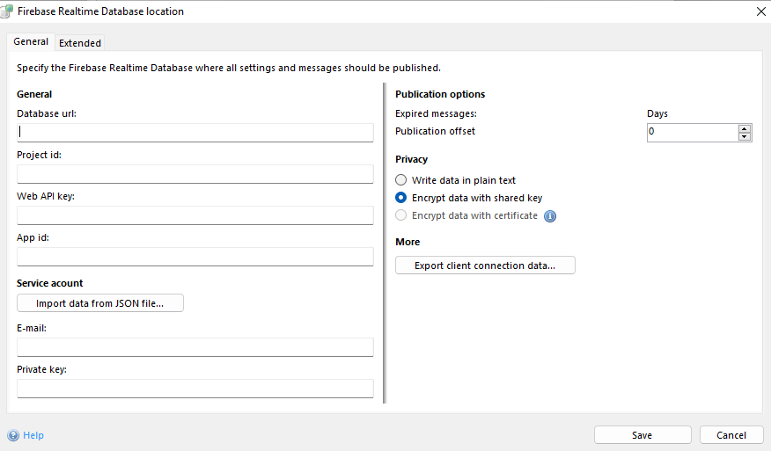Decrease the Publication offset days value
This screenshot has width=771, height=451.
click(x=745, y=136)
